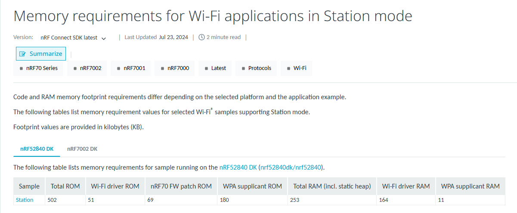Click the Total RAM (incl. static heap) header
This screenshot has height=213, width=517.
click(332, 186)
